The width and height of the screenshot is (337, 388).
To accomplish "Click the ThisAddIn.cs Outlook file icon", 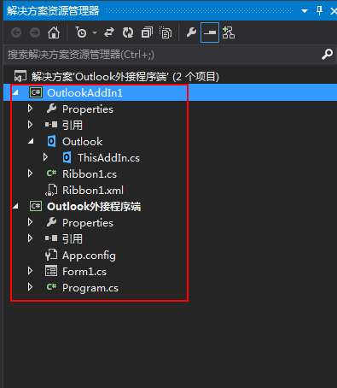I will click(x=67, y=157).
